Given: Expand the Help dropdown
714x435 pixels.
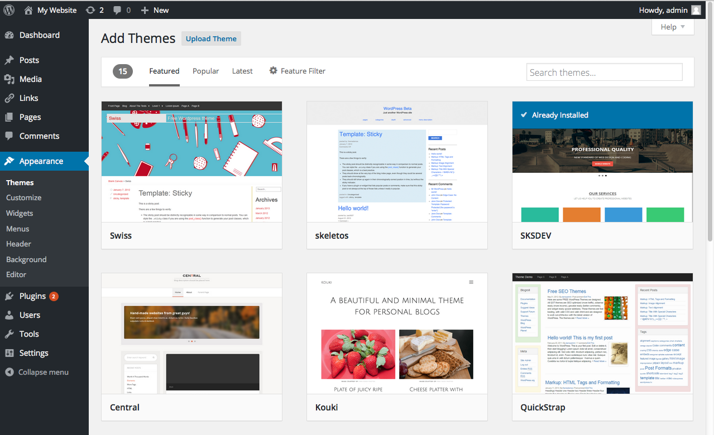Looking at the screenshot, I should point(673,27).
